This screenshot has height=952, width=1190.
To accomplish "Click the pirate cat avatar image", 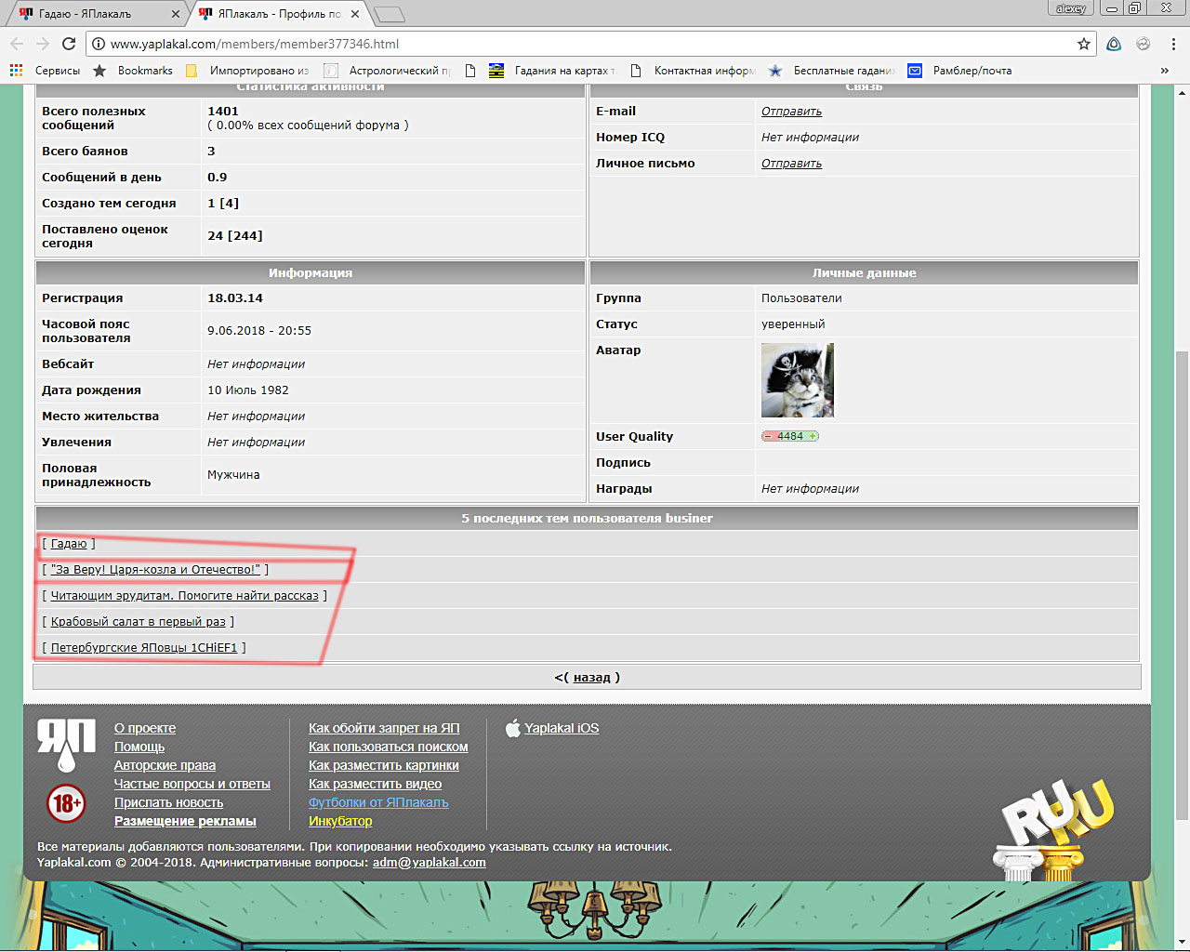I will pyautogui.click(x=797, y=380).
